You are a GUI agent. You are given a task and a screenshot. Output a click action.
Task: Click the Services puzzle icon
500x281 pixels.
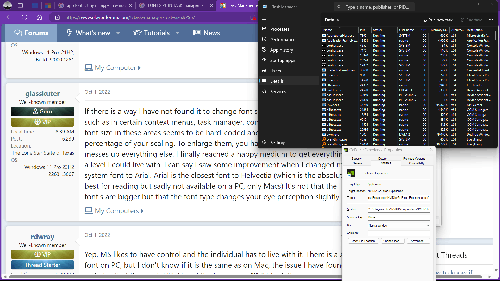point(264,91)
